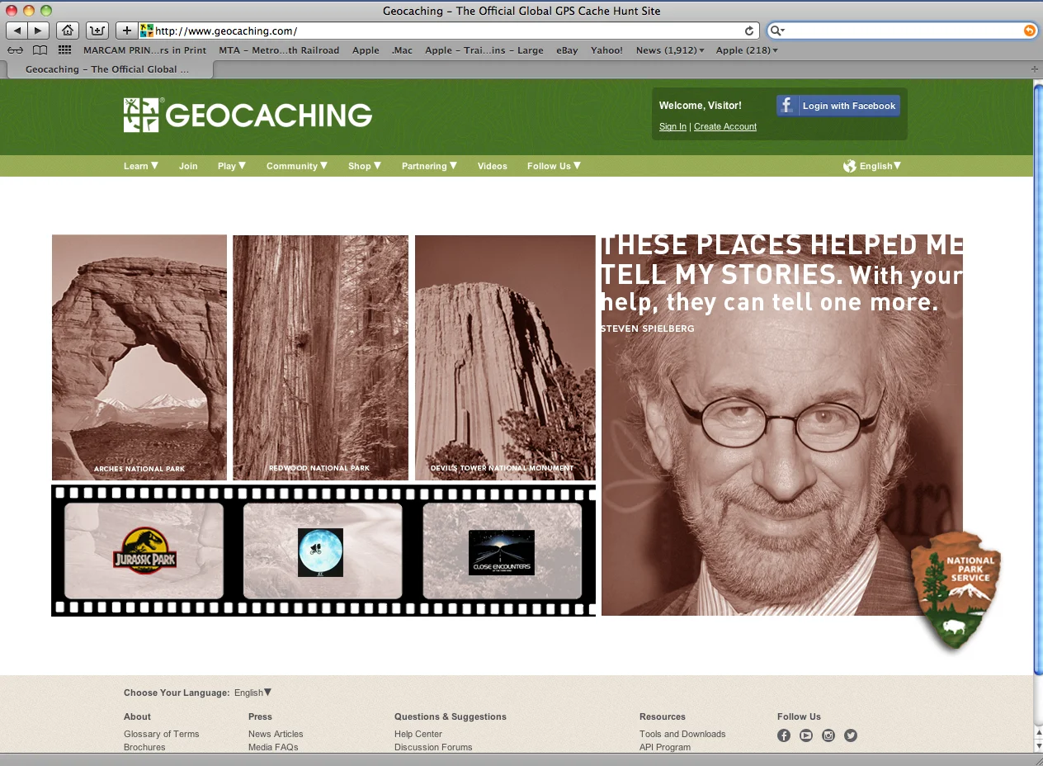Click the Arches National Park photo

[x=139, y=357]
